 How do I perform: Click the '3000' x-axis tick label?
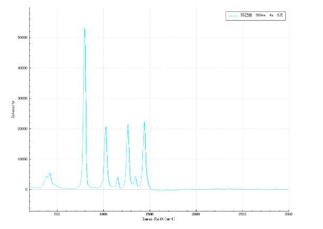tap(289, 214)
